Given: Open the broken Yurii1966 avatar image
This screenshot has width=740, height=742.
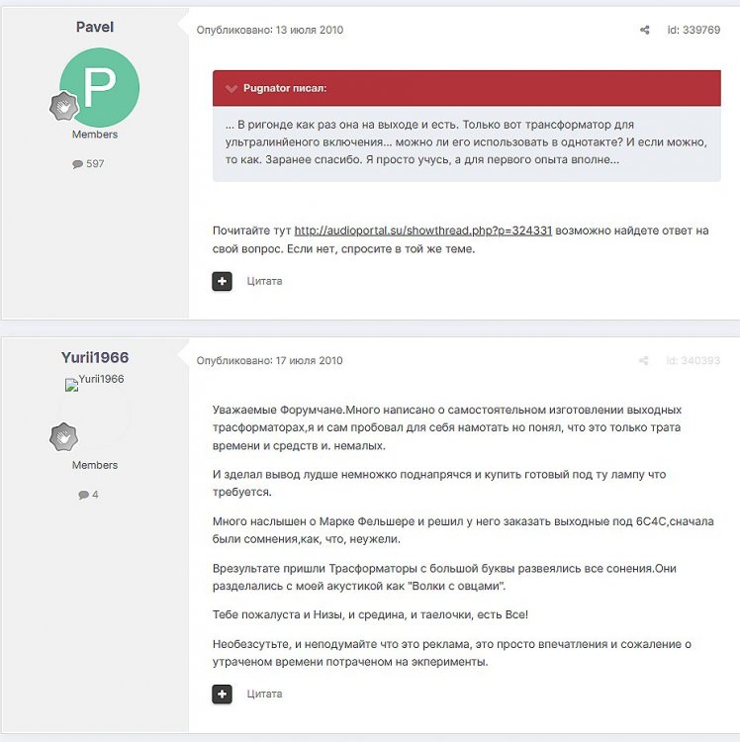Looking at the screenshot, I should [x=95, y=382].
